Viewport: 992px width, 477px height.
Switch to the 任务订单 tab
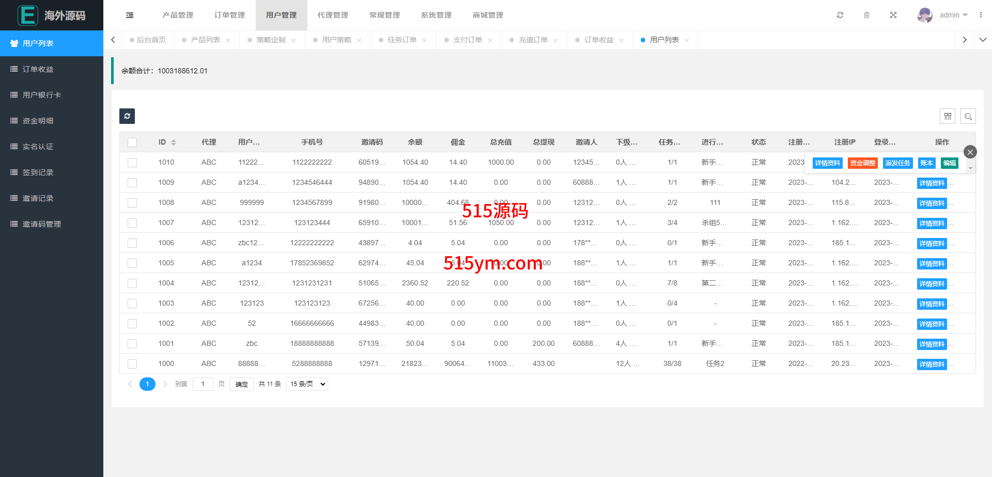pyautogui.click(x=402, y=40)
